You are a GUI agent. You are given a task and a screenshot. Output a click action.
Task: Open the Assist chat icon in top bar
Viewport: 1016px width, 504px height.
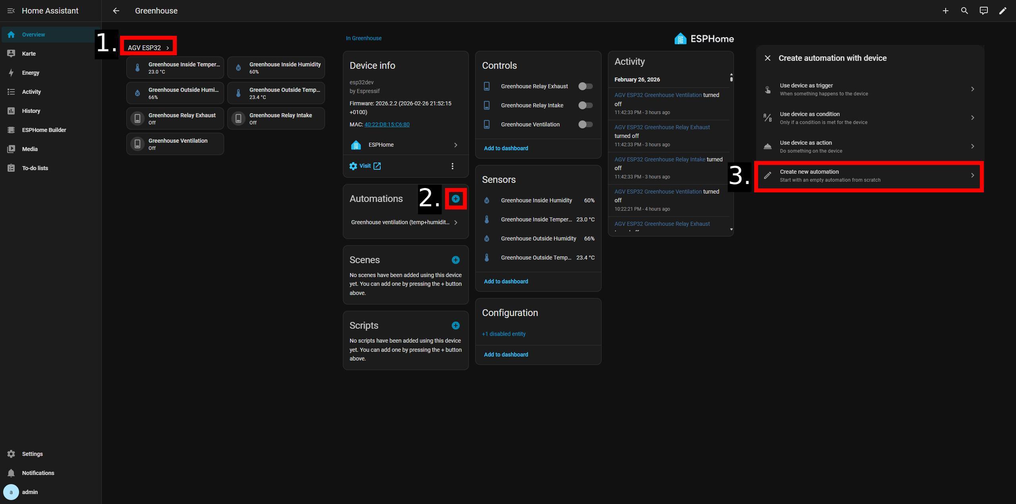pos(983,11)
